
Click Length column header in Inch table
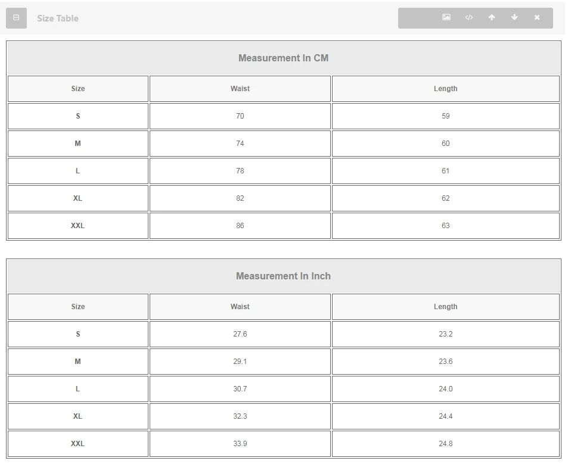pos(445,307)
